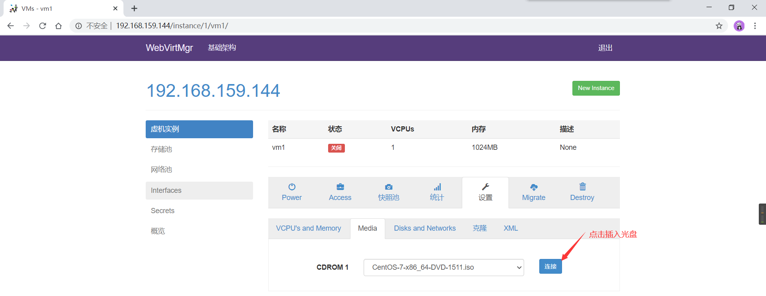Go to browser home page

[x=59, y=26]
